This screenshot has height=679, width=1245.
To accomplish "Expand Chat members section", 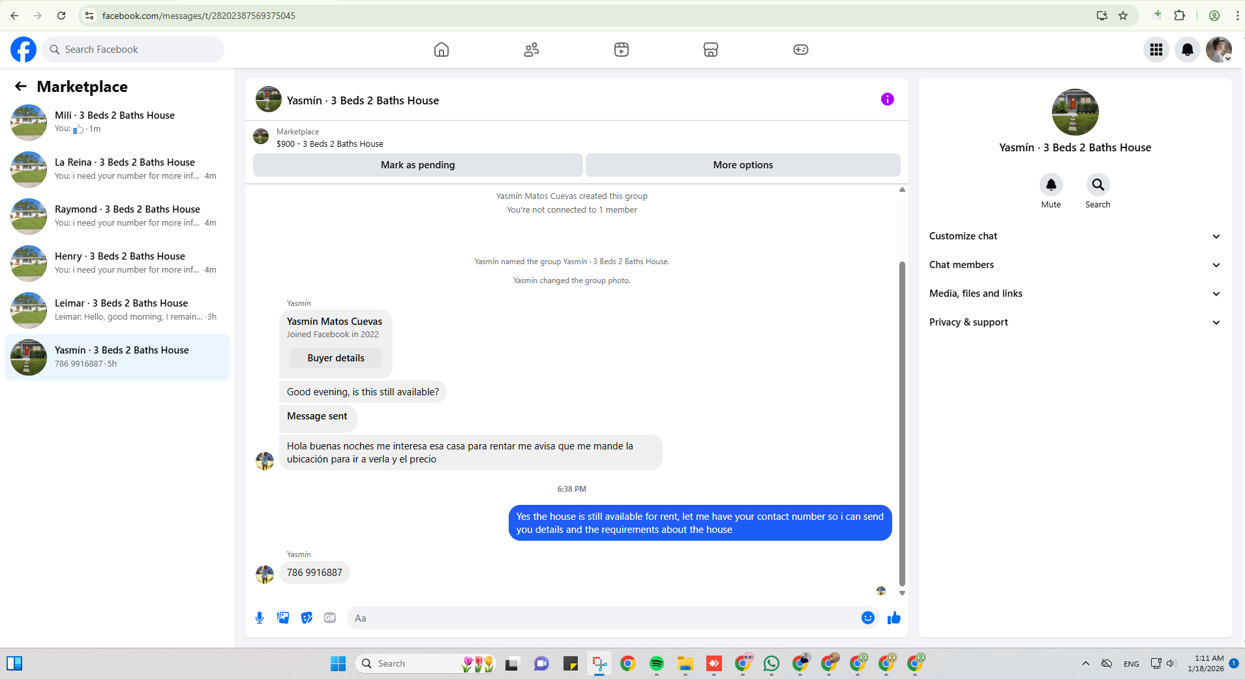I will pyautogui.click(x=1075, y=265).
